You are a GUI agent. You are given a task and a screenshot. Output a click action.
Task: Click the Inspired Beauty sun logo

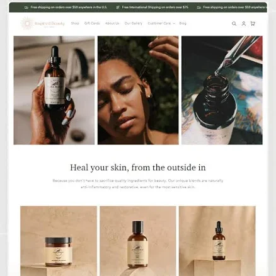(x=27, y=23)
